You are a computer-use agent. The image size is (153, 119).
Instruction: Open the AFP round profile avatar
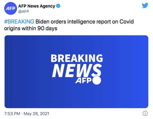[x=11, y=8]
